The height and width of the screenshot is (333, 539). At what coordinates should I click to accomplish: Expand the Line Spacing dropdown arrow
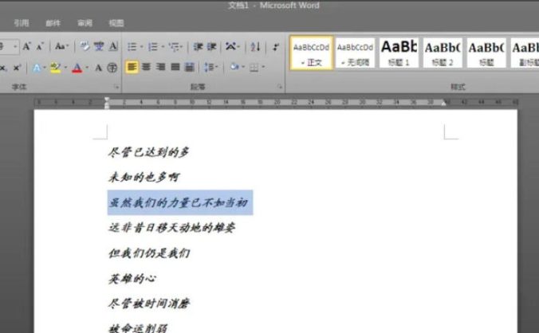pos(217,67)
